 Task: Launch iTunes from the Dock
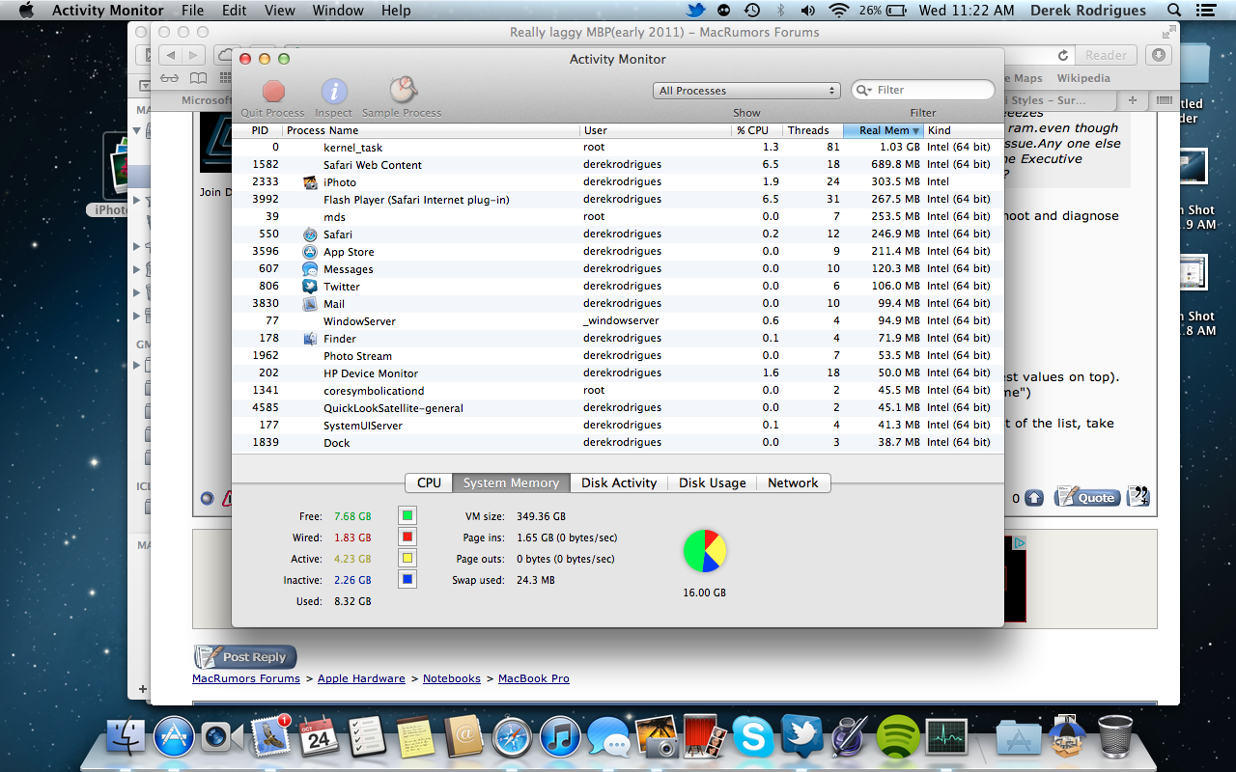pos(560,738)
